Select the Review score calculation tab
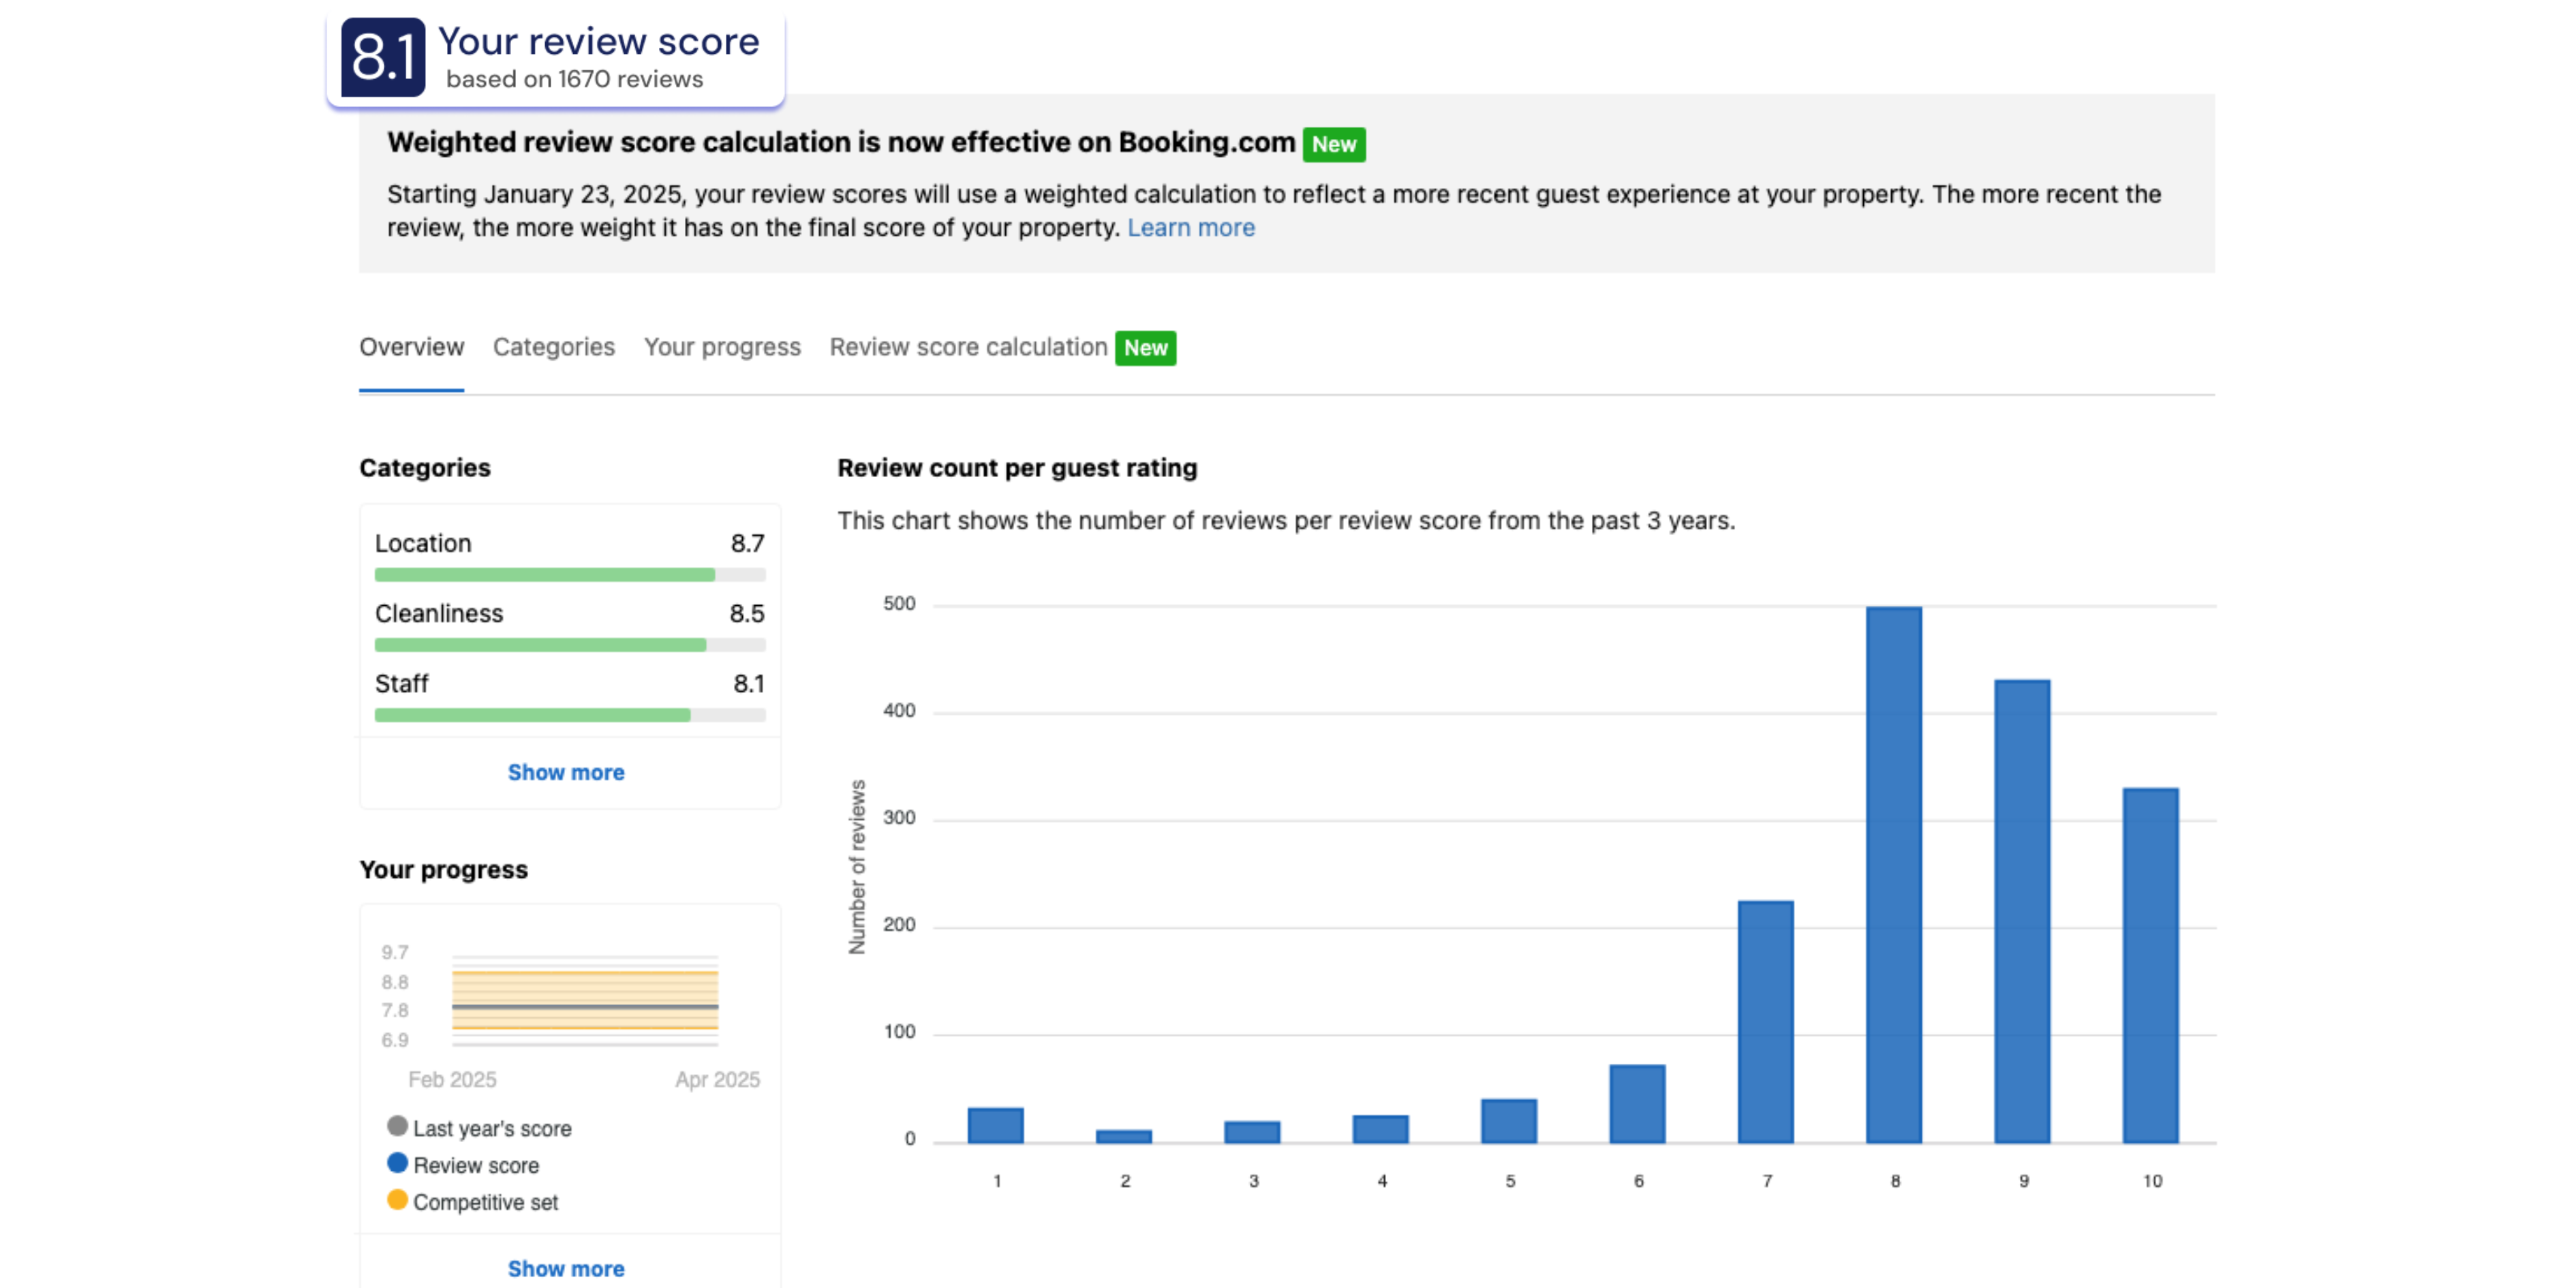 click(x=968, y=347)
